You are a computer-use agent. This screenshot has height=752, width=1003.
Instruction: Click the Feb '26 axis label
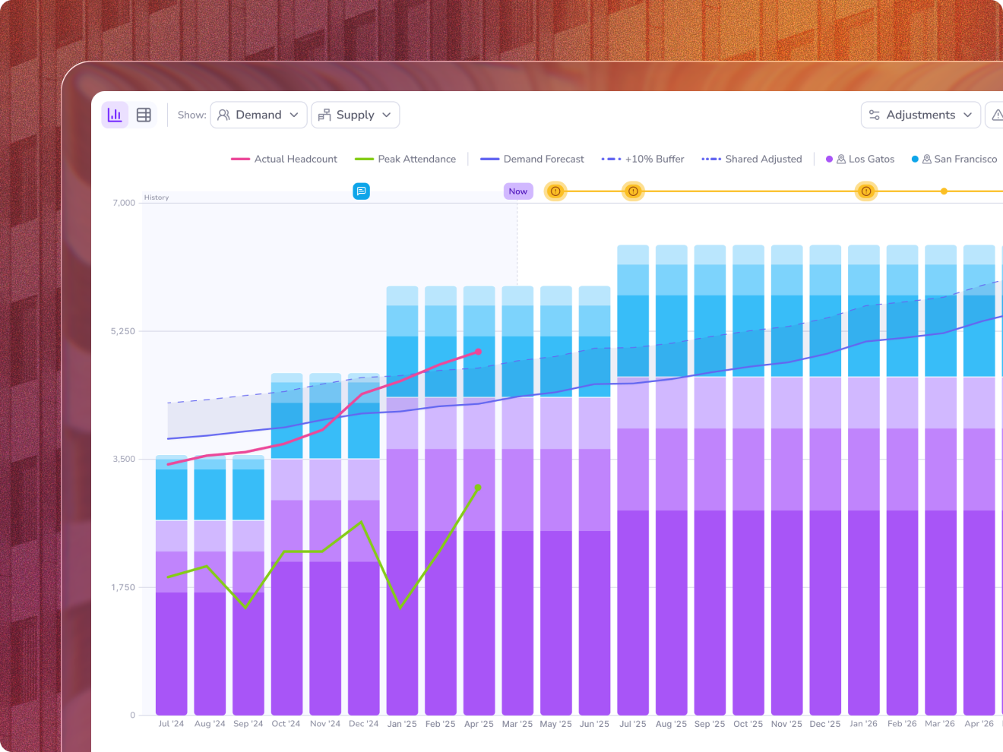pos(902,724)
